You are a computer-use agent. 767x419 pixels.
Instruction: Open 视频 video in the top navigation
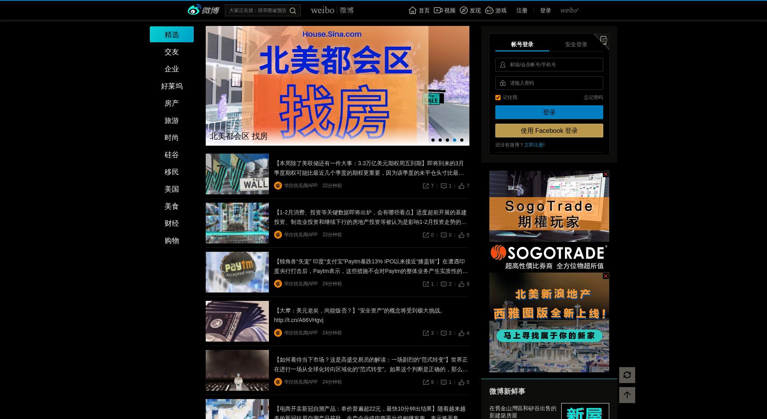[x=445, y=10]
